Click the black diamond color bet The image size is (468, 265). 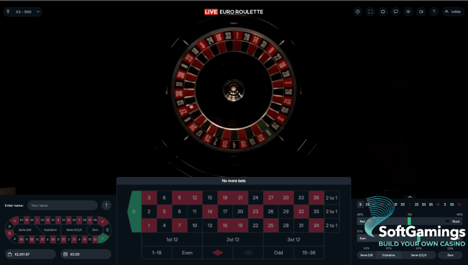coord(248,253)
